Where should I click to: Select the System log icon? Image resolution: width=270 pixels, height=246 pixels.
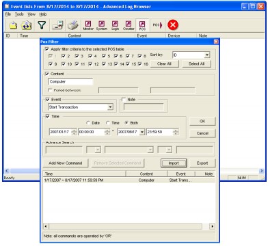pyautogui.click(x=102, y=25)
